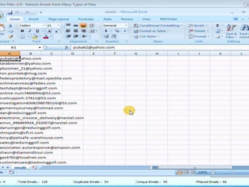This screenshot has width=249, height=187.
Task: Apply red Font Color to text
Action: (x=46, y=37)
